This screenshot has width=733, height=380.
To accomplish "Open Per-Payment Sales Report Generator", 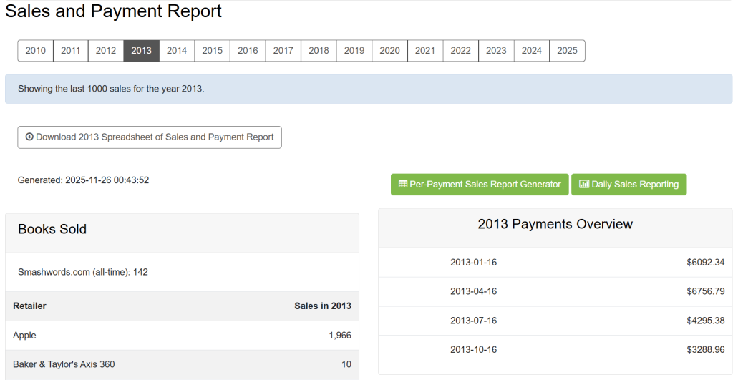I will click(x=480, y=185).
